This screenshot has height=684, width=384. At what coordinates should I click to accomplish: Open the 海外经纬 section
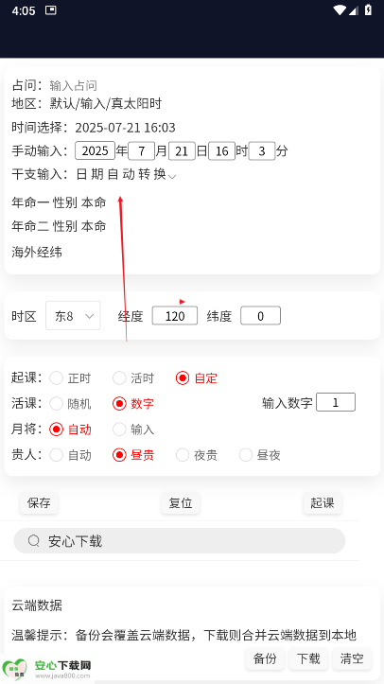pyautogui.click(x=37, y=252)
